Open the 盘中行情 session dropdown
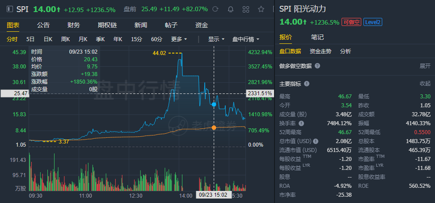This screenshot has height=203, width=435. point(246,39)
